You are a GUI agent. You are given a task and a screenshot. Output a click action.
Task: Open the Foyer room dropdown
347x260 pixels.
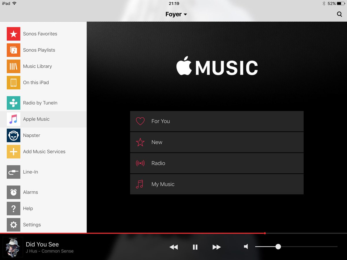[x=176, y=14]
